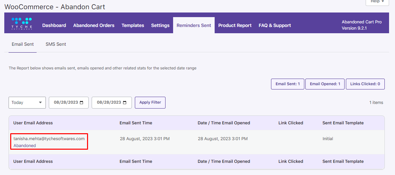Viewport: 395px width, 175px height.
Task: Click the Tyche Softwares logo
Action: [22, 24]
